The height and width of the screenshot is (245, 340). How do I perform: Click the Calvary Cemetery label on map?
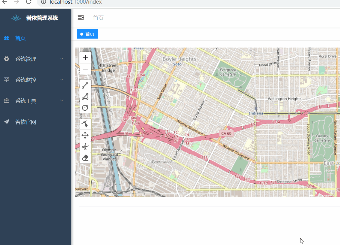[322, 138]
